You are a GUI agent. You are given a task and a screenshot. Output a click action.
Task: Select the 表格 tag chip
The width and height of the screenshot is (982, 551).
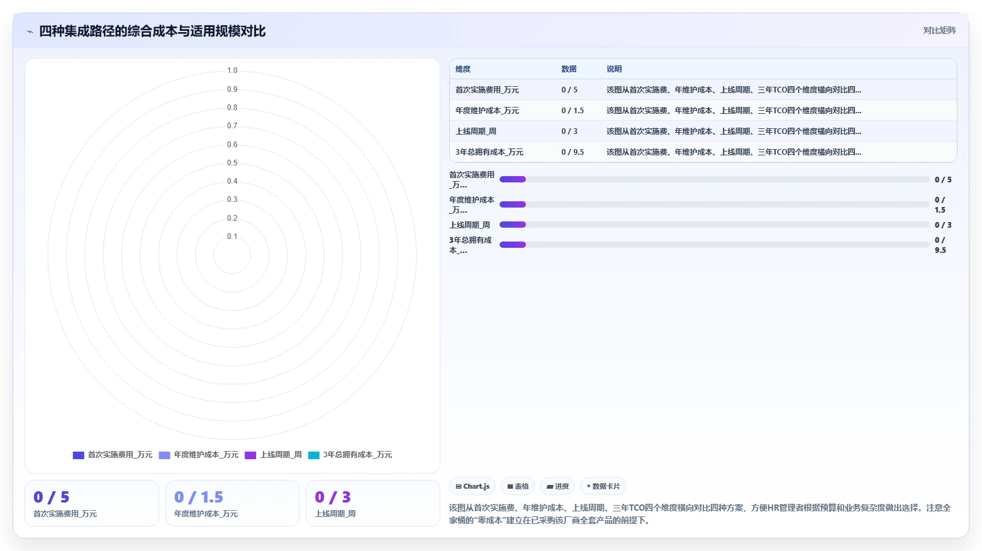pyautogui.click(x=518, y=486)
